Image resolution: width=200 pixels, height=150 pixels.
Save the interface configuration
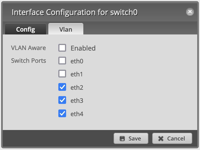(131, 138)
